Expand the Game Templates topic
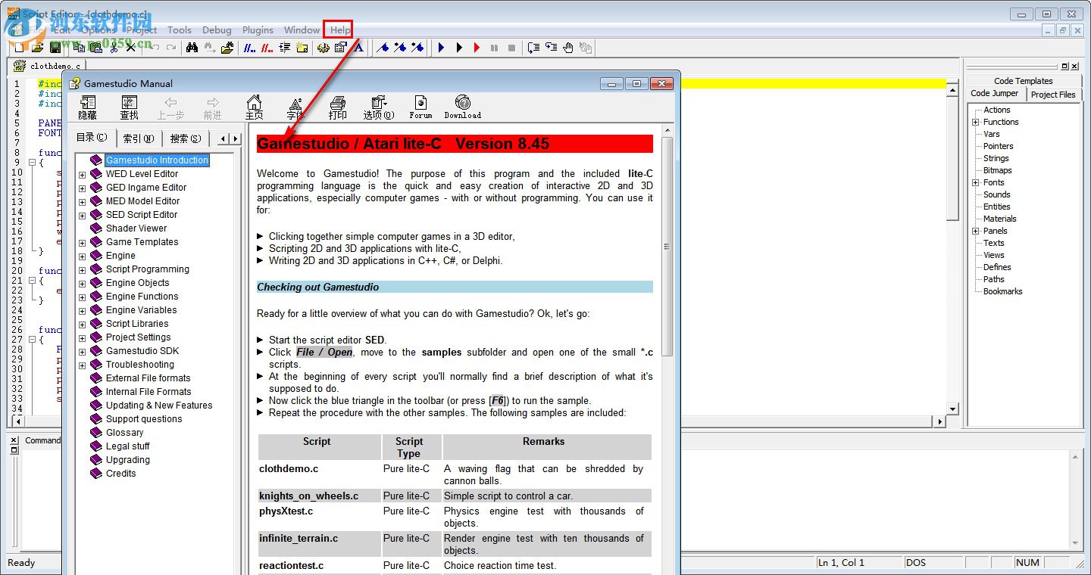This screenshot has height=575, width=1091. tap(82, 243)
